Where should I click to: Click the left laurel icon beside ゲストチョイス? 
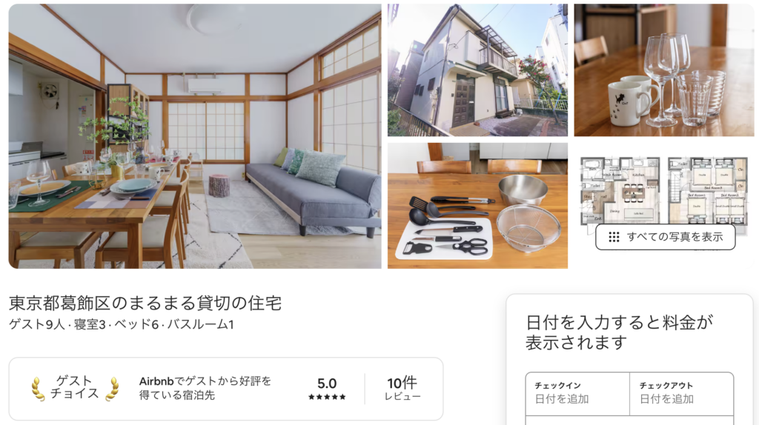click(x=38, y=389)
